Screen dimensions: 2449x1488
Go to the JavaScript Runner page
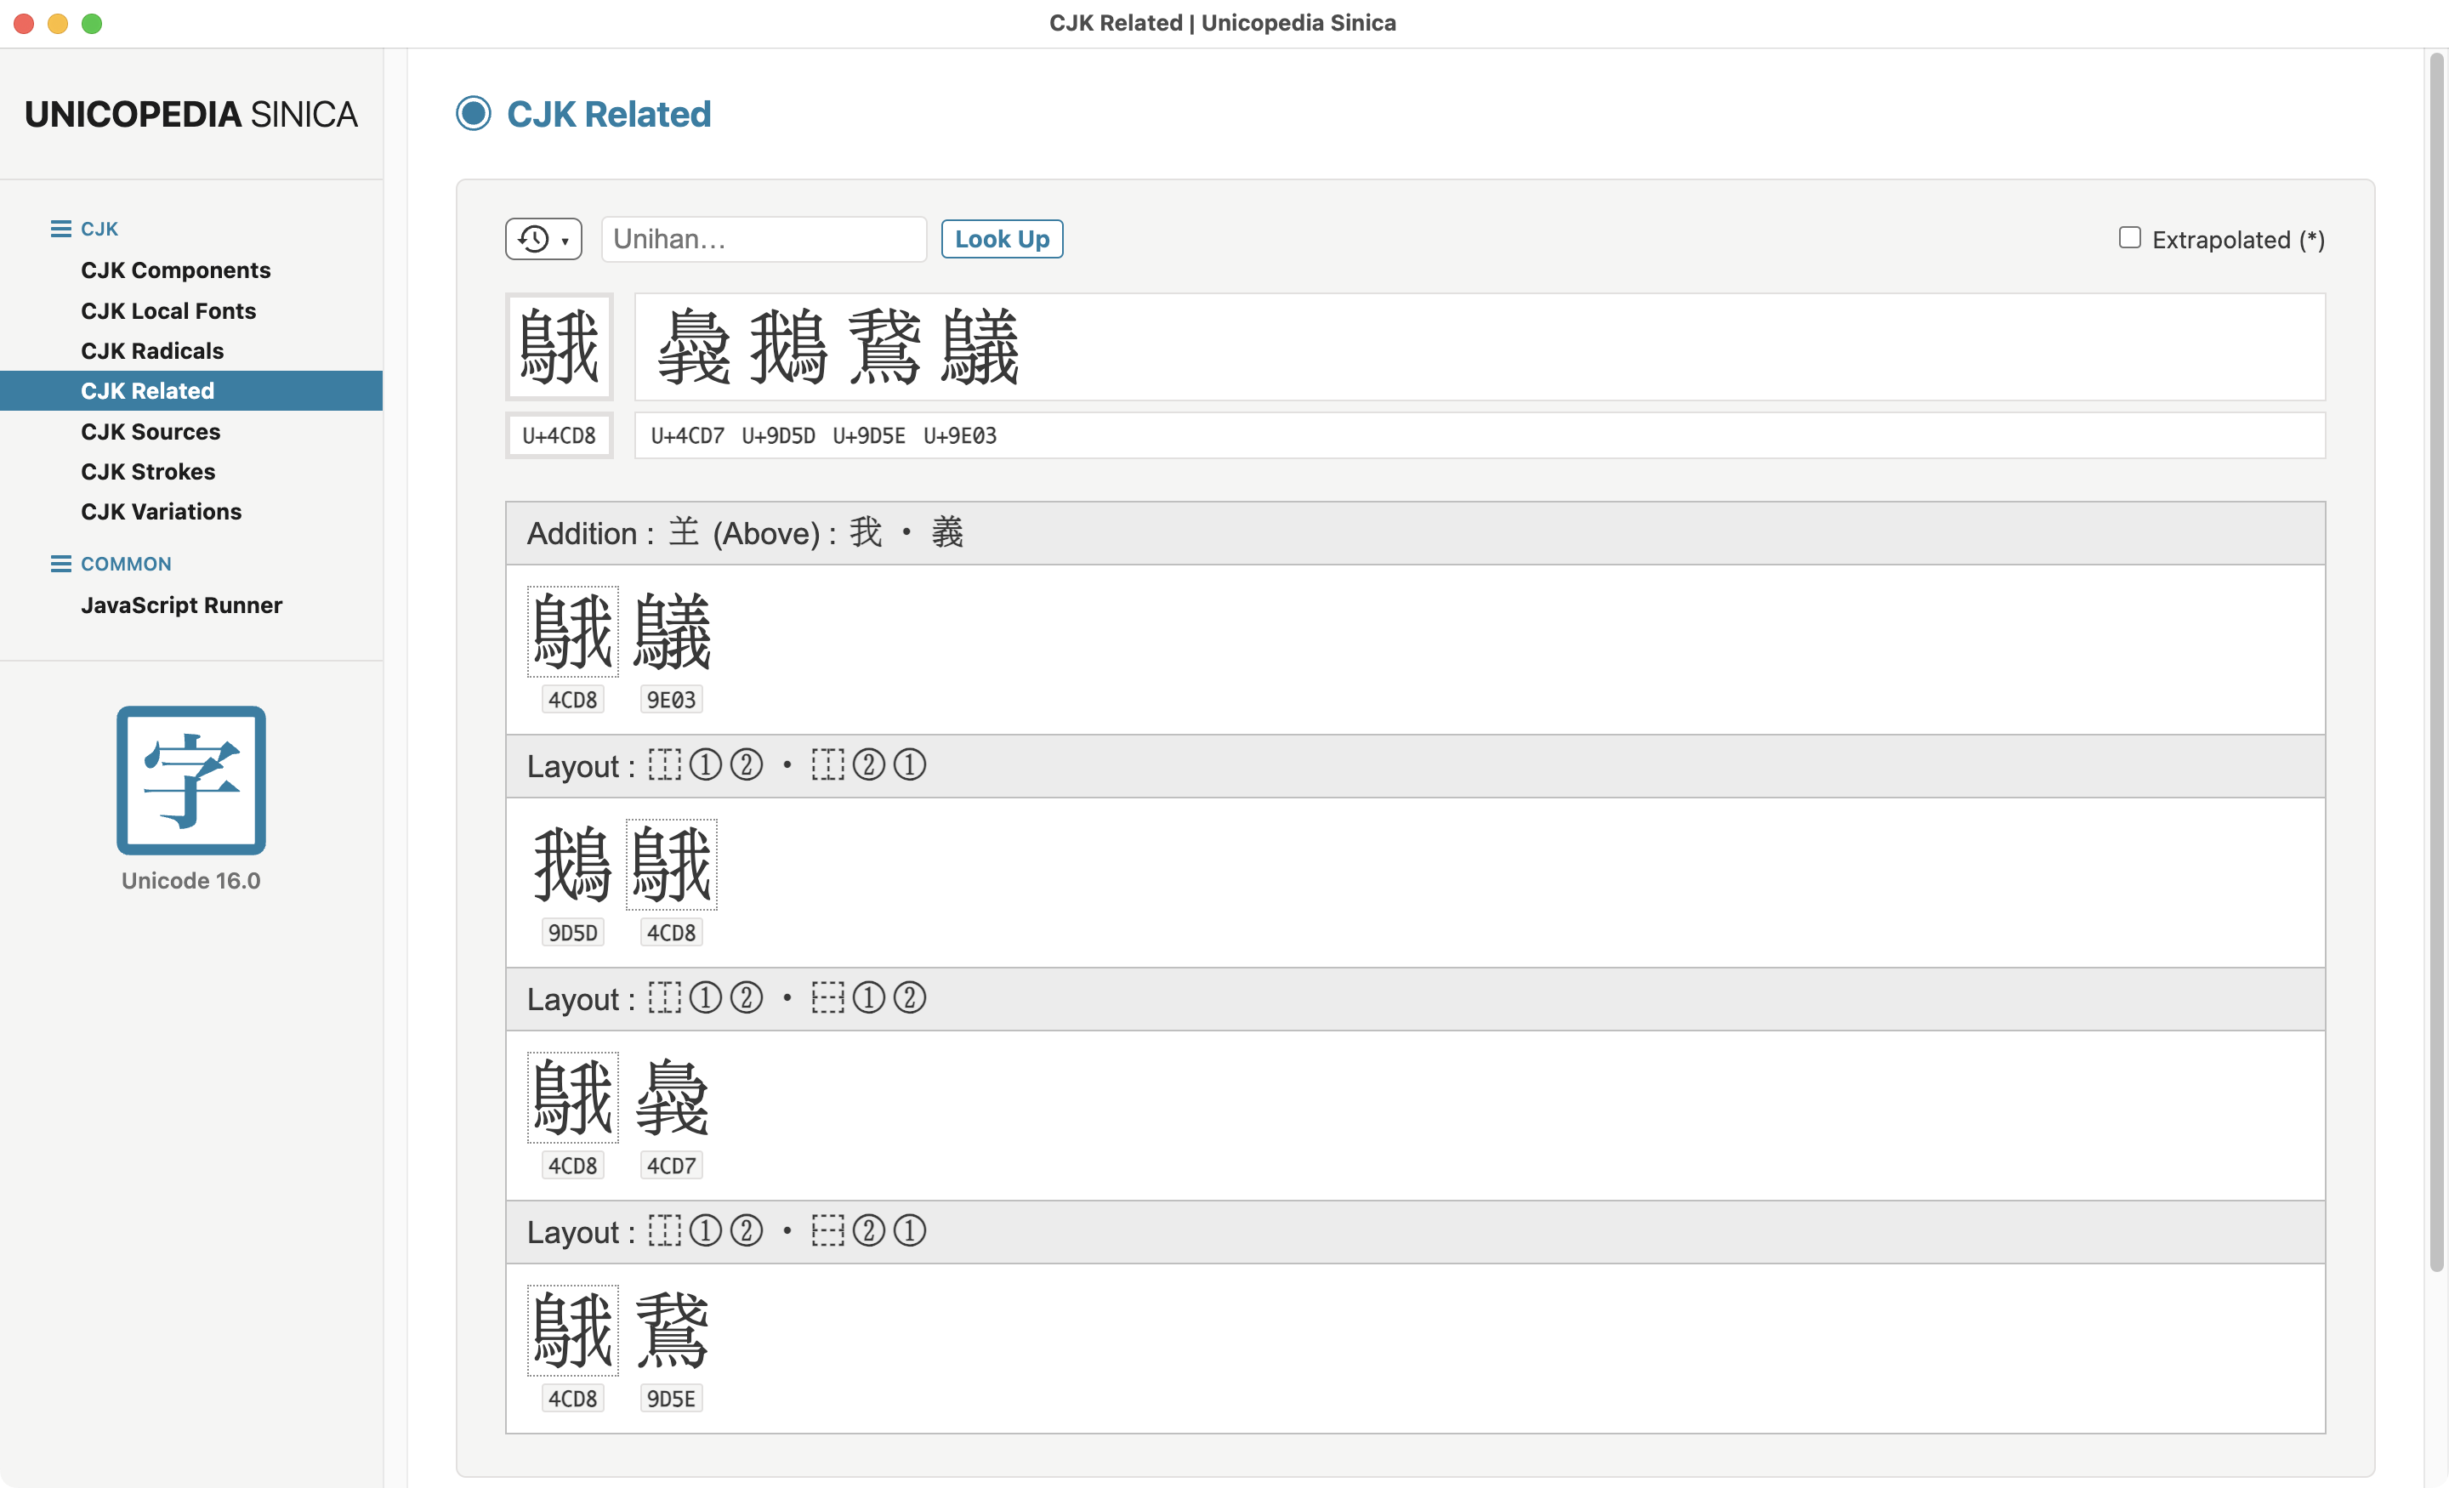pos(182,605)
